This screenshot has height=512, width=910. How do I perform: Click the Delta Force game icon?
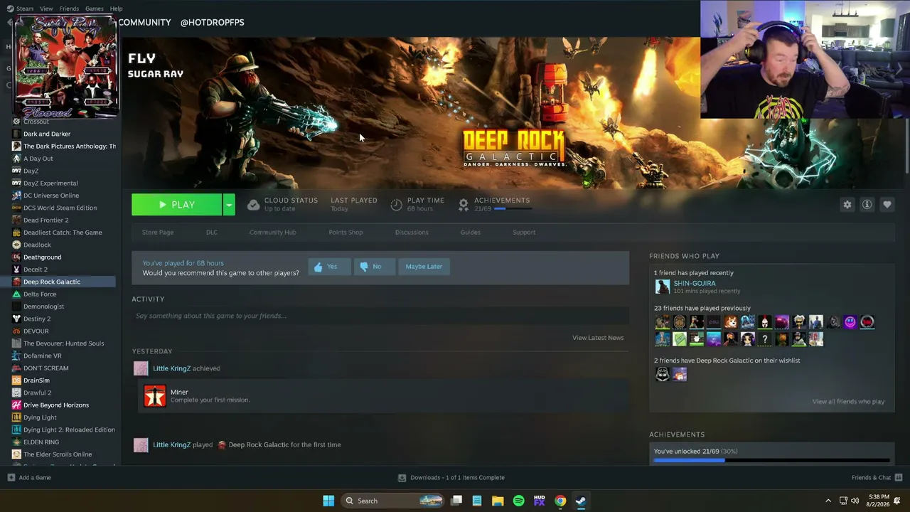(16, 294)
